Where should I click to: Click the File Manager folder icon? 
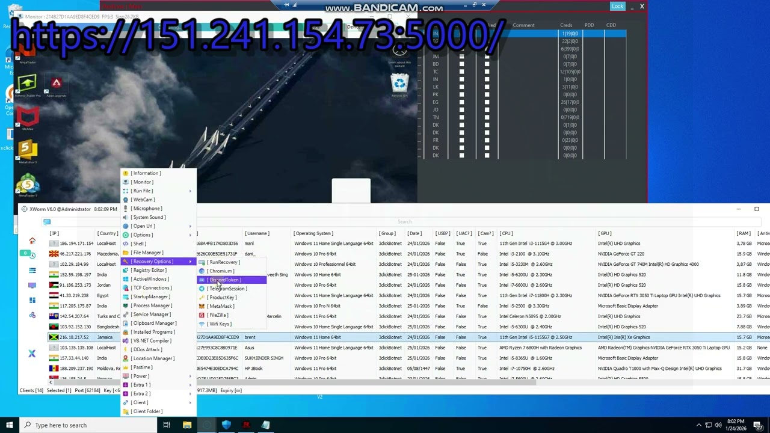click(x=126, y=253)
